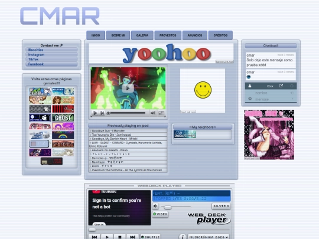Viewport: 319px width, 239px height.
Task: Open the playlist selection dropdown
Action: (209, 237)
